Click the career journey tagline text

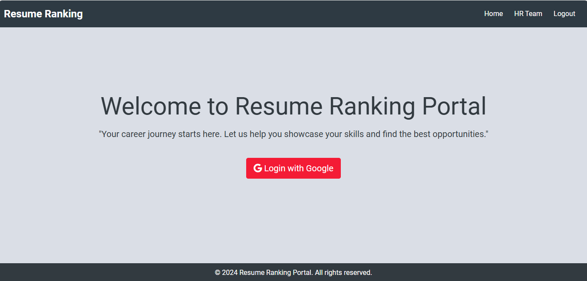coord(293,134)
